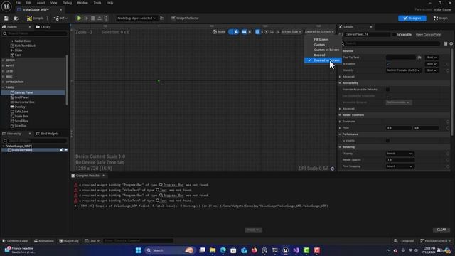Viewport: 455px width, 256px height.
Task: Toggle the viewport lock icon
Action: point(236,32)
